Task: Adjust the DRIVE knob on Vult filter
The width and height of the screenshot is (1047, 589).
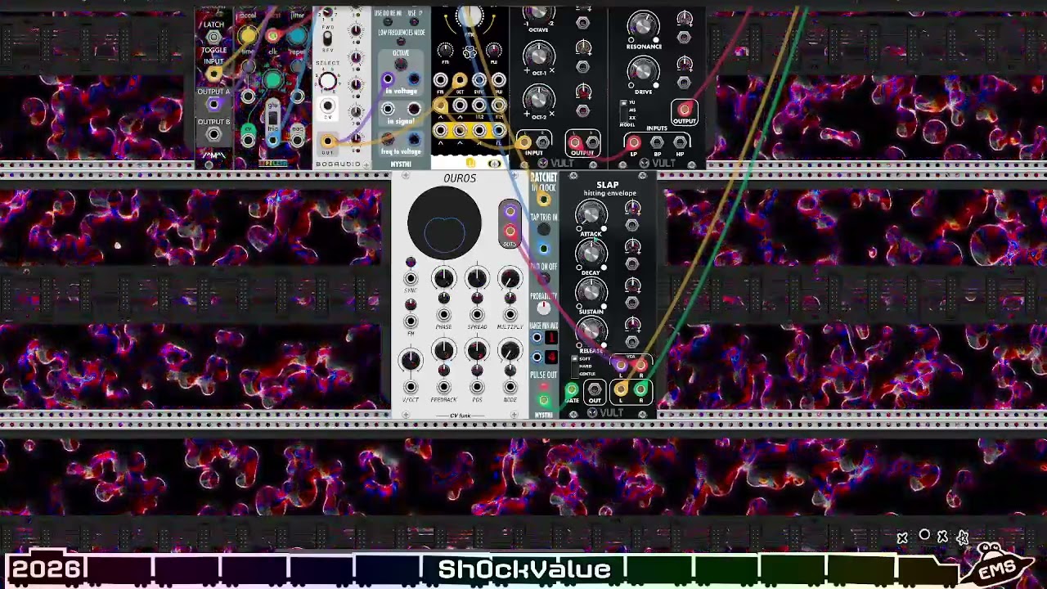Action: tap(643, 73)
